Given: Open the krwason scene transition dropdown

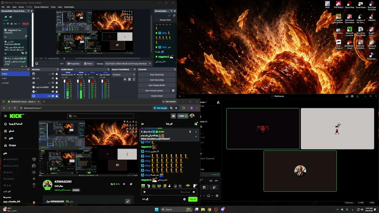Looking at the screenshot, I should point(123,75).
